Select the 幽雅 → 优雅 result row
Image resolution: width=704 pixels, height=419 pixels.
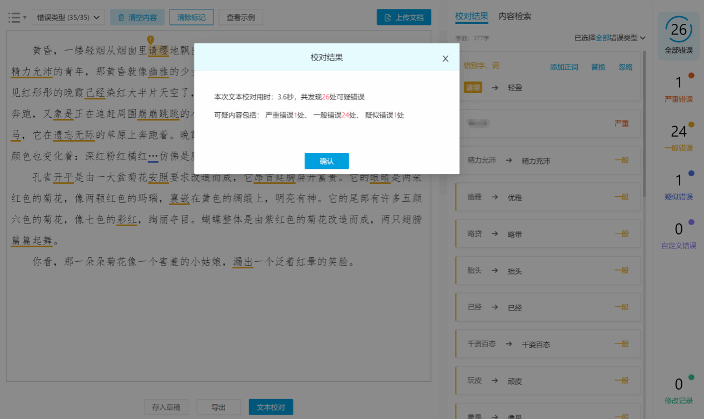tap(548, 197)
